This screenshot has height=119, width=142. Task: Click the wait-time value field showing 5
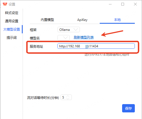pyautogui.click(x=66, y=97)
